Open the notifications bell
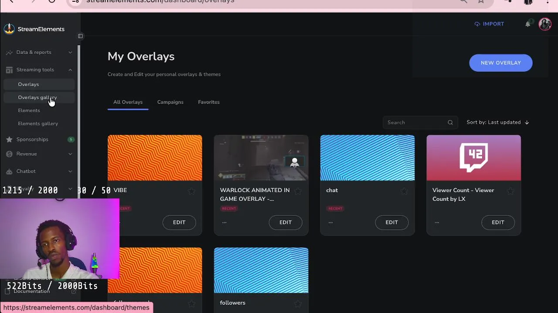Viewport: 558px width, 313px height. 528,24
